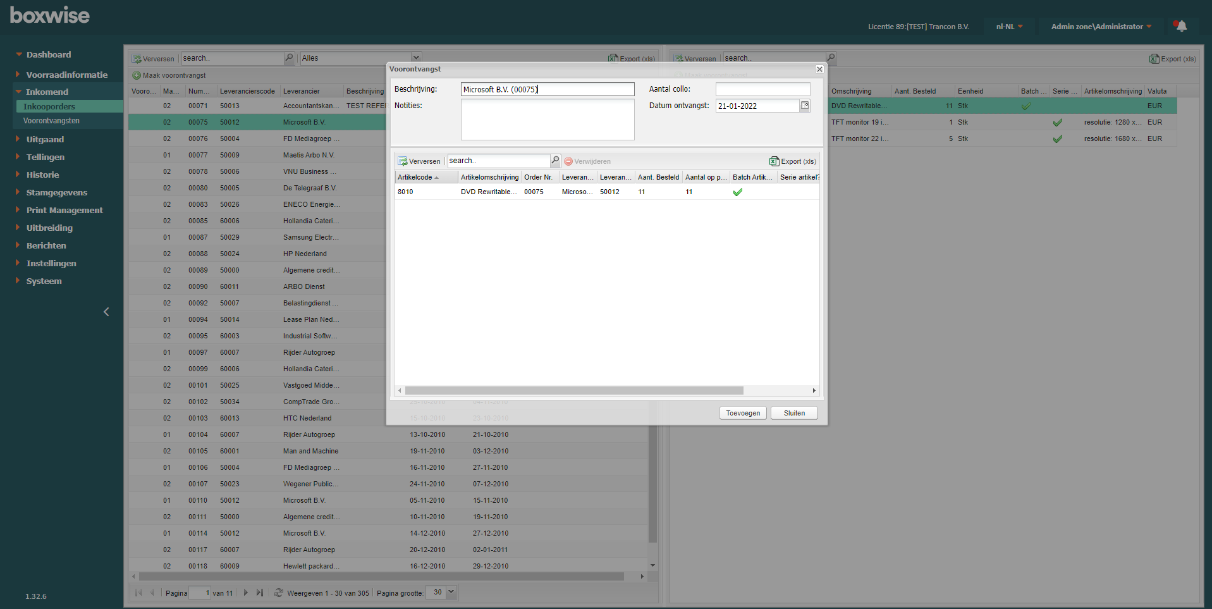The image size is (1212, 609).
Task: Click Serie check mark for TFT monitor 22 row
Action: [x=1058, y=138]
